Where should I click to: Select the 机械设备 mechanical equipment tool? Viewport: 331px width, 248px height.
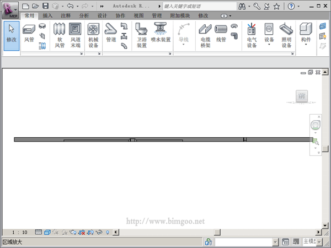[x=93, y=35]
